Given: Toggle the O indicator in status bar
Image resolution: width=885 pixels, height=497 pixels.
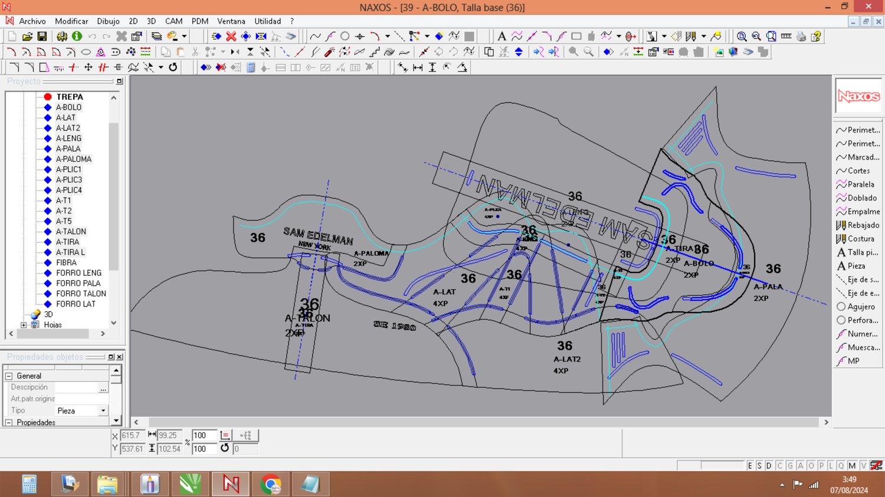Looking at the screenshot, I should [x=811, y=466].
